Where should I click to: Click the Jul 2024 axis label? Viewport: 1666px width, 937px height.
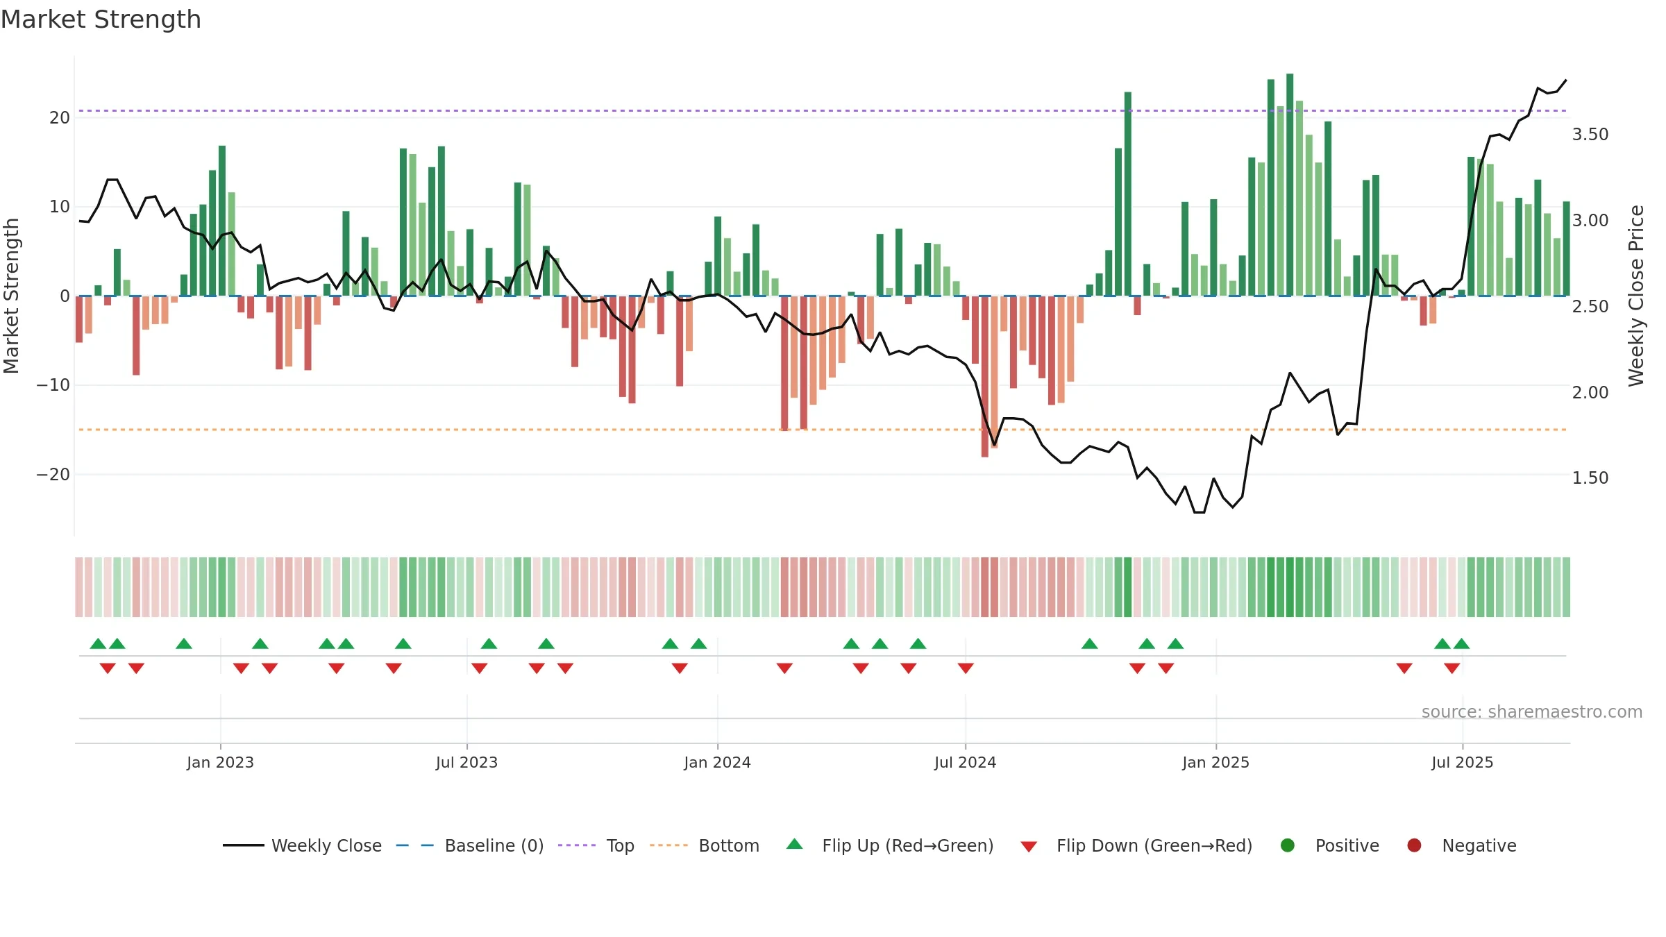pos(965,762)
